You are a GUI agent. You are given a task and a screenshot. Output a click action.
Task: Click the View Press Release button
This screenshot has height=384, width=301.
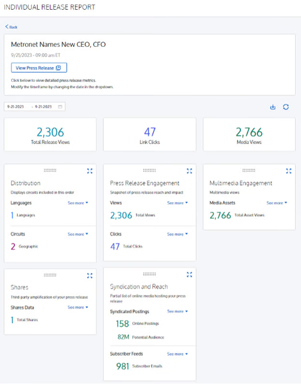[x=39, y=68]
